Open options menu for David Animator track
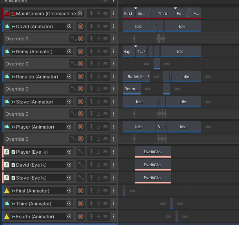Viewport: 239px width, 225px height. 114,26
